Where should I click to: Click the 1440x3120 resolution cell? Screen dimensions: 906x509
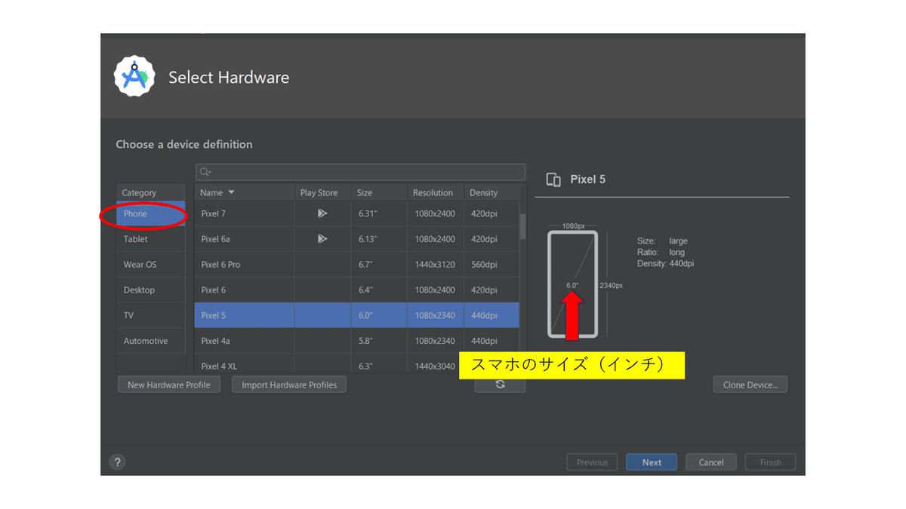tap(436, 265)
